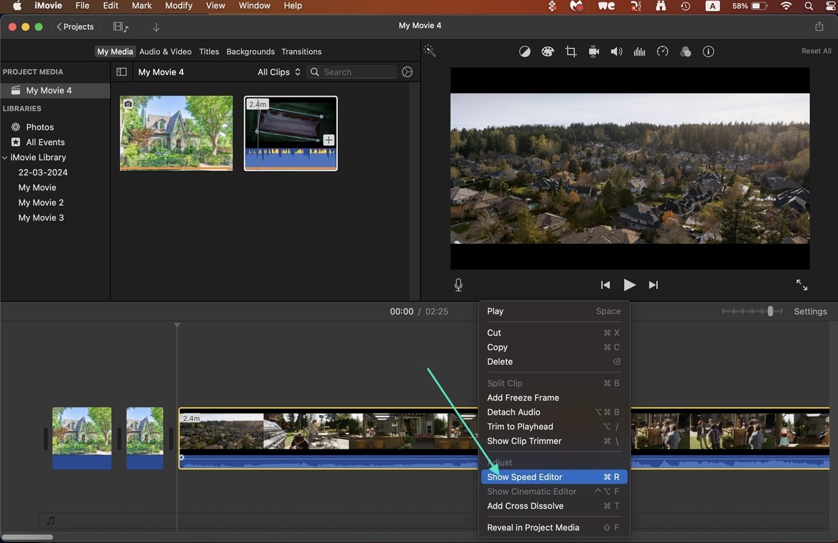
Task: Choose Show Speed Editor from context menu
Action: tap(554, 477)
